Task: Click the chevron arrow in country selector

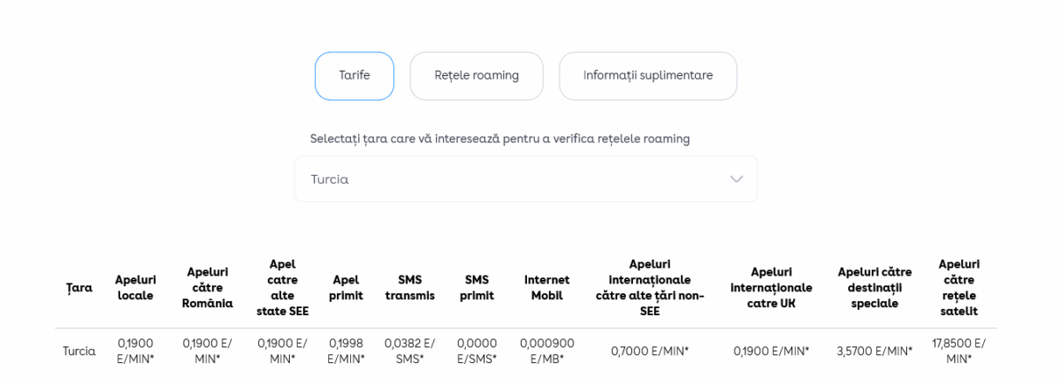Action: (736, 179)
